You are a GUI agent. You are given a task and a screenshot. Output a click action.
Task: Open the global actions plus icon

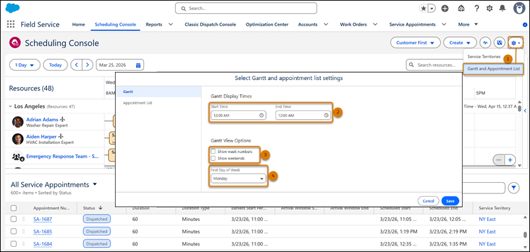coord(445,9)
